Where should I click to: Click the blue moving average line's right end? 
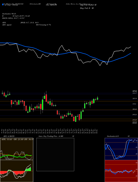coord(131,53)
